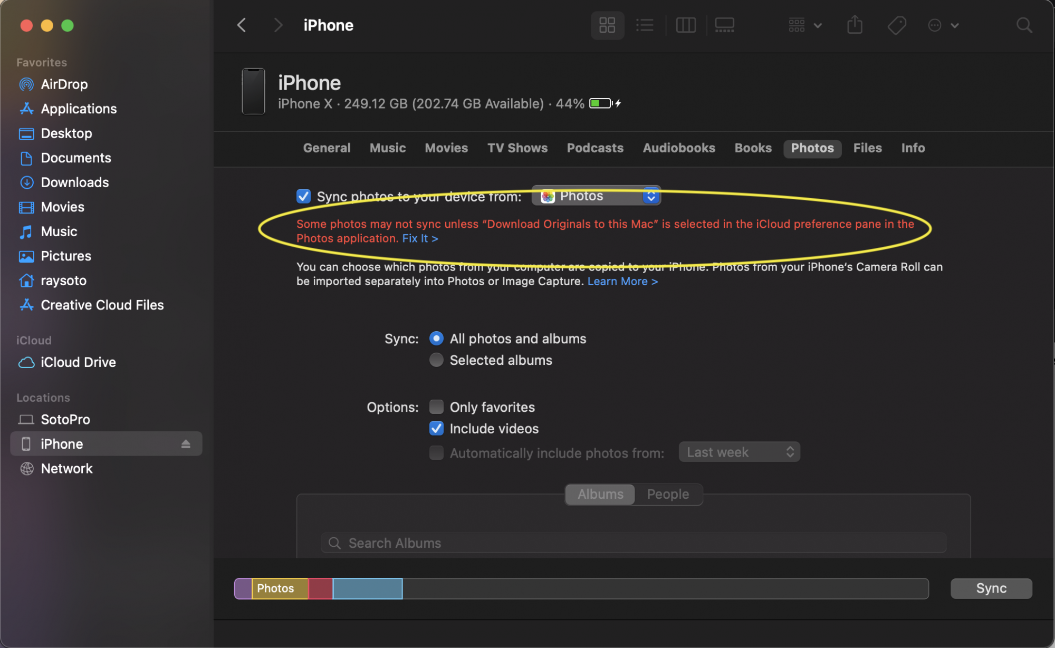
Task: Click the Fix It link
Action: 420,238
